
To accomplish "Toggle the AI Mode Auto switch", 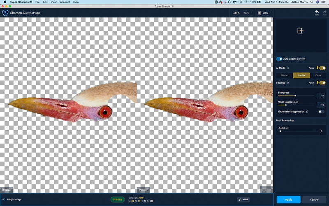I will pos(322,68).
